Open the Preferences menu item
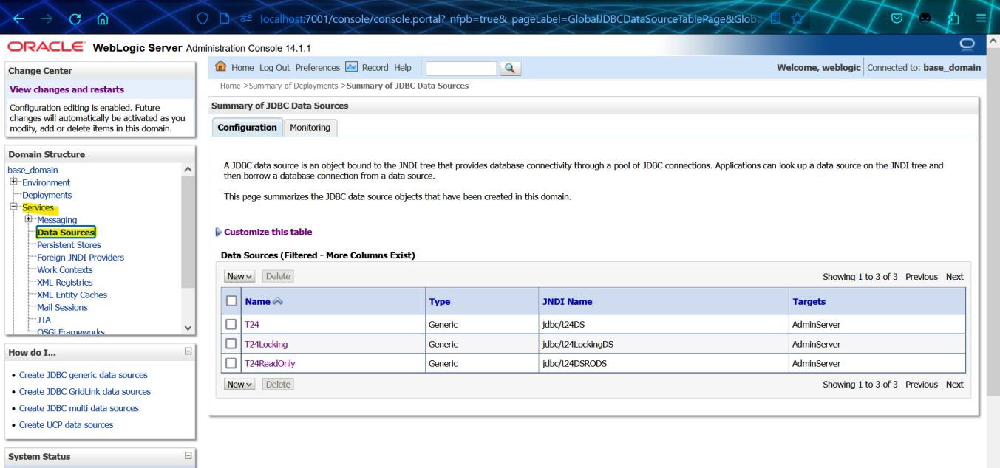Screen dimensions: 1000x468 tap(319, 68)
